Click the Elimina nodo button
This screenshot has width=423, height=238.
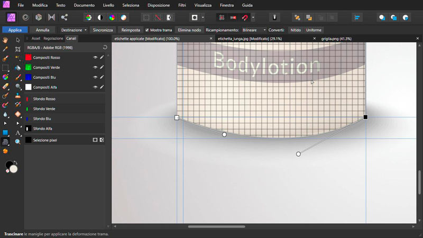(x=189, y=30)
